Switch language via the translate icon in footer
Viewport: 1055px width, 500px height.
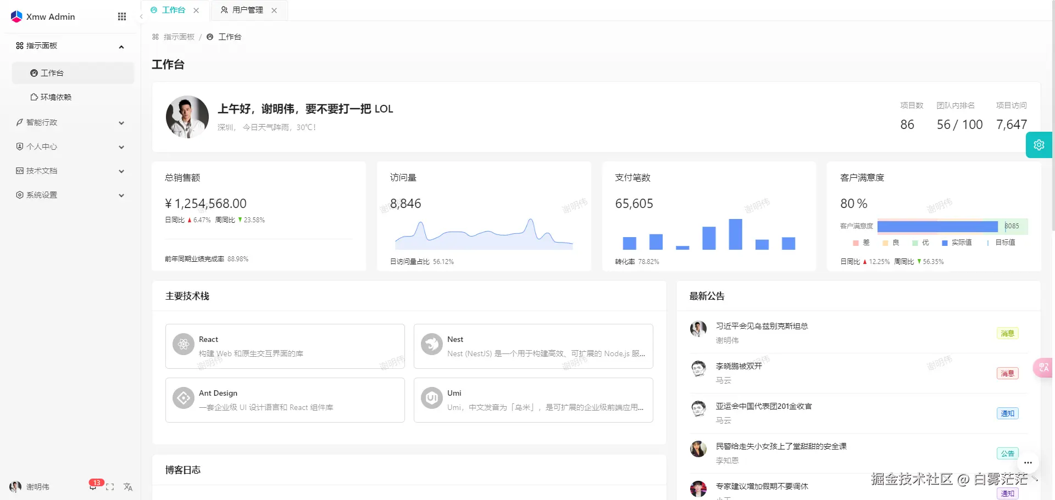[x=128, y=487]
